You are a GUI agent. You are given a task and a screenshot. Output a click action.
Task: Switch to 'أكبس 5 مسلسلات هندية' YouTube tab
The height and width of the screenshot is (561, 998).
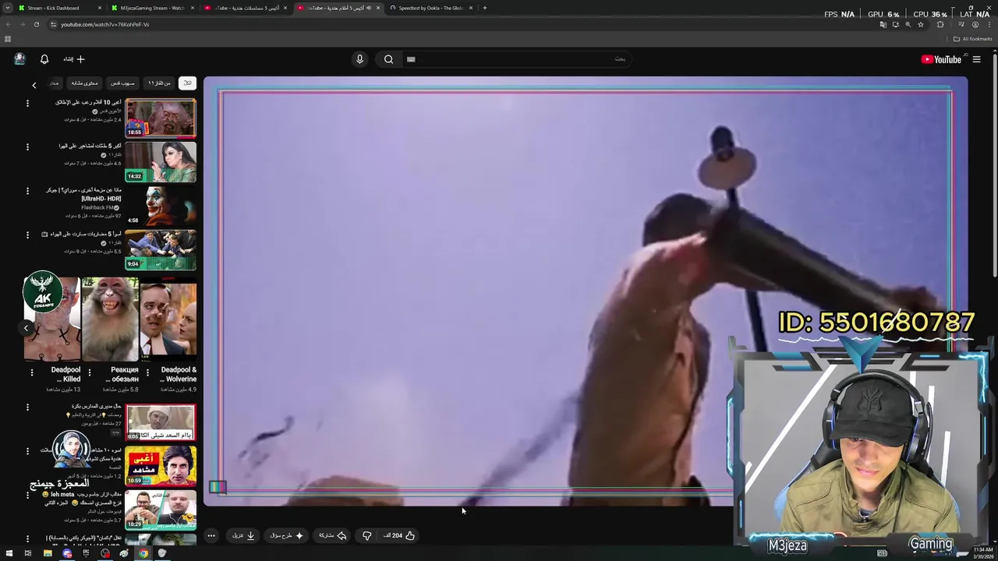(246, 8)
